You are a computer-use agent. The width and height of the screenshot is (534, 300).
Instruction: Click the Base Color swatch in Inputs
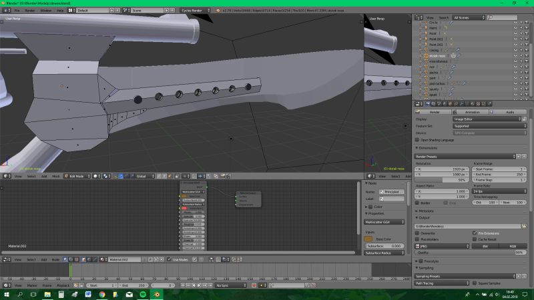click(x=368, y=239)
